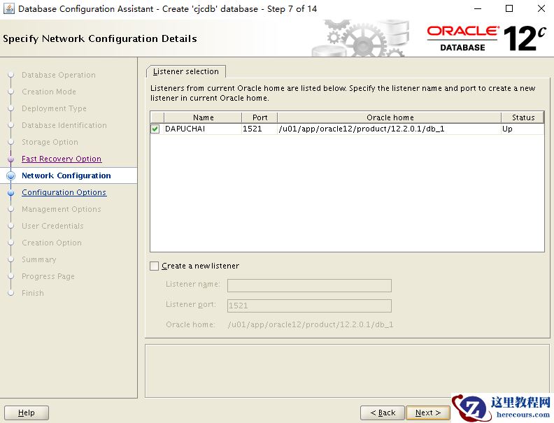Viewport: 554px width, 423px height.
Task: Click the Management Options step label
Action: coord(61,209)
